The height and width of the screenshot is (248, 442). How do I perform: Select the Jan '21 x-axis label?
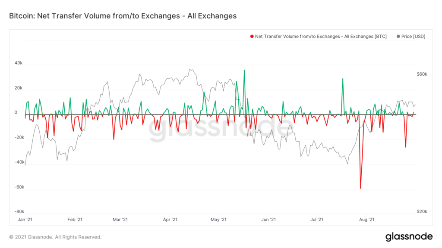point(25,220)
